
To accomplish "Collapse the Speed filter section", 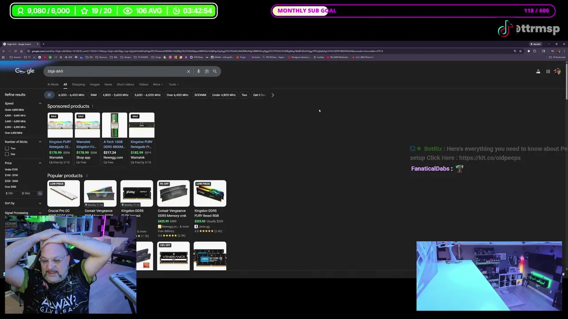I will (40, 104).
